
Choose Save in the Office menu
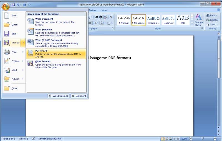tap(14, 34)
